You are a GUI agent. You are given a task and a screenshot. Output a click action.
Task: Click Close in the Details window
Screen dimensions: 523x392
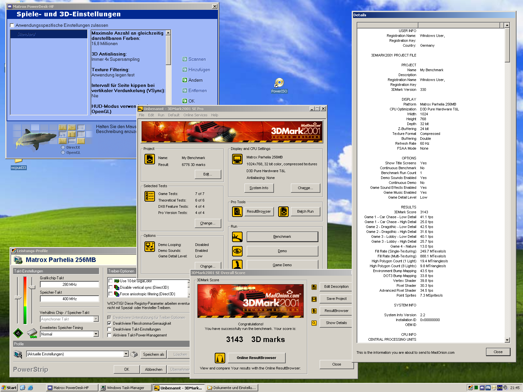(498, 352)
